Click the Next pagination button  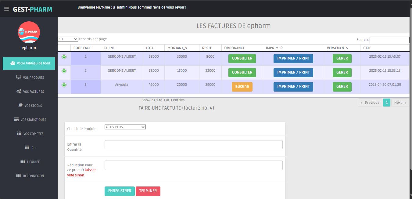pyautogui.click(x=400, y=103)
